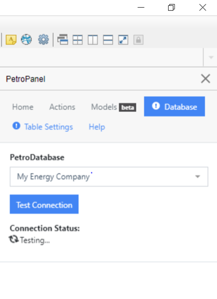Open the web globe toolbar icon

27,40
